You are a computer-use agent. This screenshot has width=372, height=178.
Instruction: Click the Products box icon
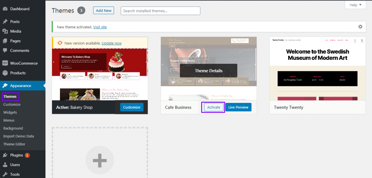5,73
